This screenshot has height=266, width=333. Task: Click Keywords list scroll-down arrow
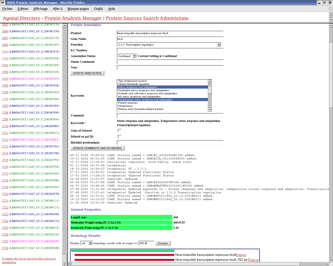[x=210, y=110]
